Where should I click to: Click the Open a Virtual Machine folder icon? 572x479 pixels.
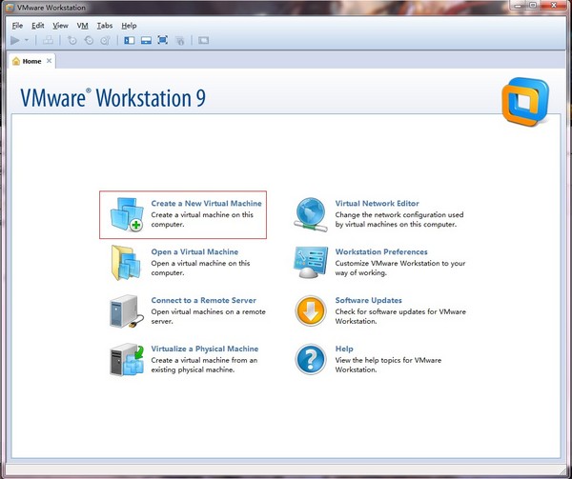click(126, 262)
